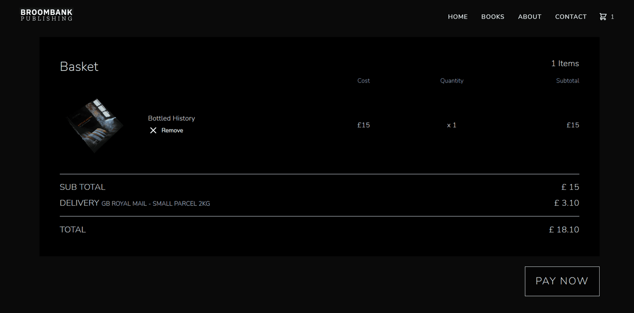634x313 pixels.
Task: Click the Cost column header
Action: (363, 81)
